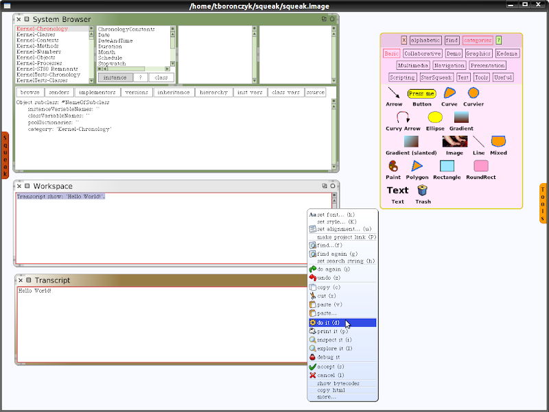Image resolution: width=549 pixels, height=412 pixels.
Task: Open the Useful category tab
Action: point(503,77)
